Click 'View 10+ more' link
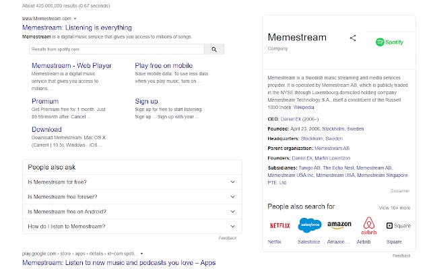Image resolution: width=431 pixels, height=269 pixels. click(395, 208)
